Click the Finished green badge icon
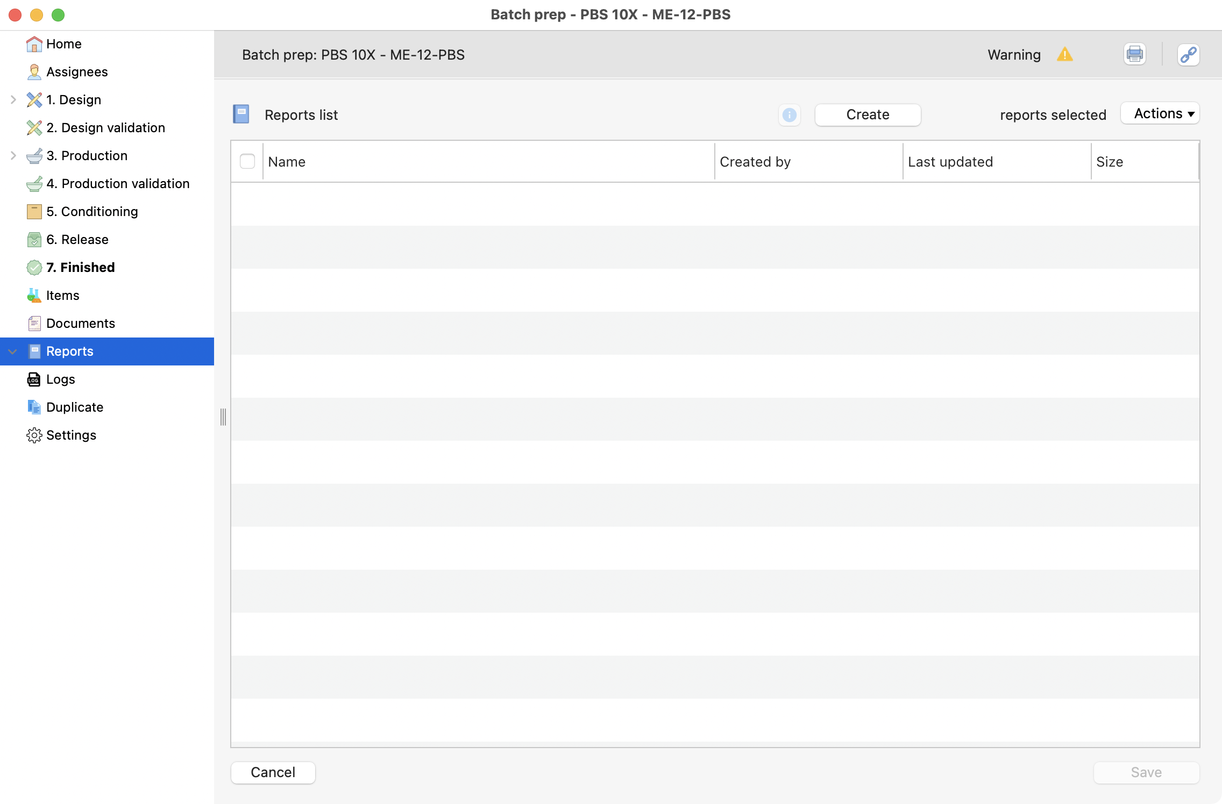The image size is (1222, 804). (34, 268)
